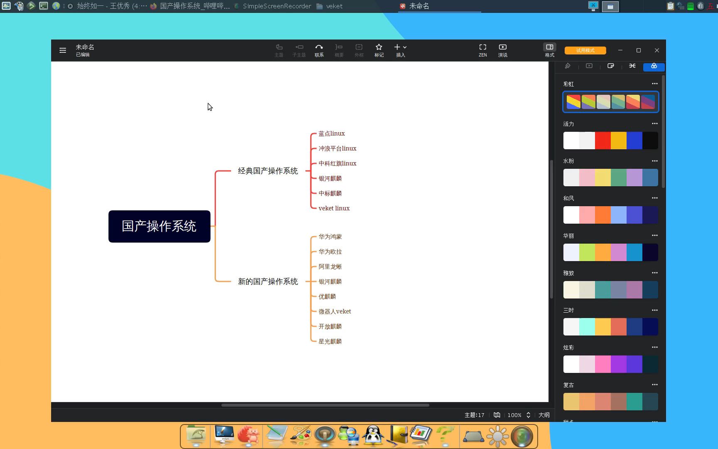Switch to Firefox 国产操作系统 taskbar window
The image size is (718, 449).
tap(189, 6)
